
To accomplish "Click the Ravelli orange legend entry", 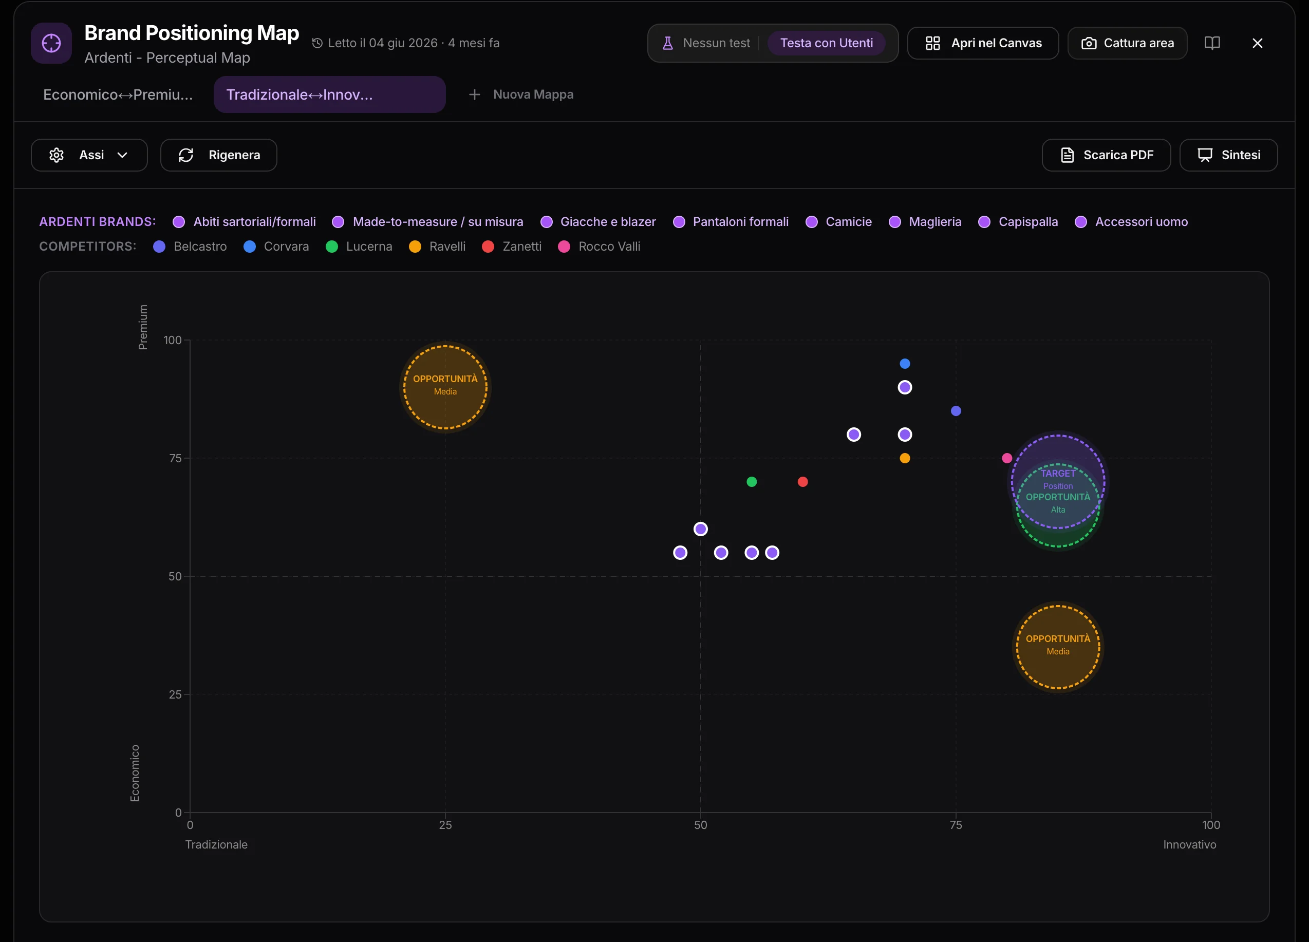I will [x=437, y=247].
